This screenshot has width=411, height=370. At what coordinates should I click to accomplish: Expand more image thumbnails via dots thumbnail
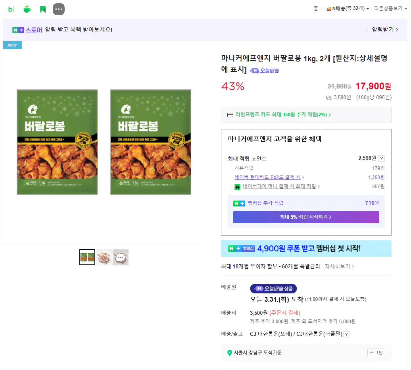tap(120, 257)
